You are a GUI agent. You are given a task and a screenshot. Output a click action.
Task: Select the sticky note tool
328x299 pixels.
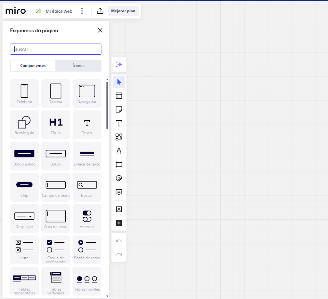(119, 109)
